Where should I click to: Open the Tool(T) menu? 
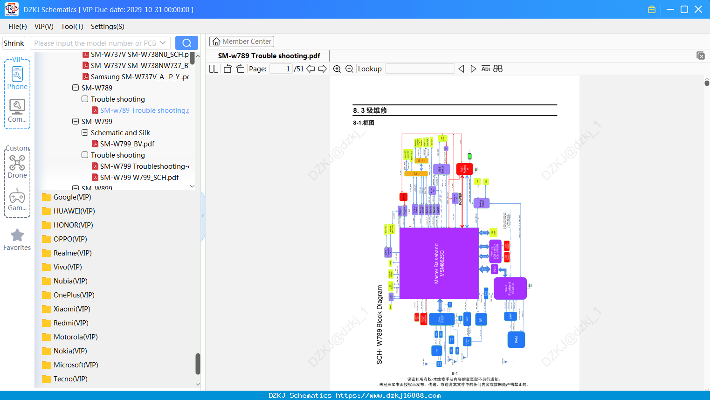click(x=72, y=27)
